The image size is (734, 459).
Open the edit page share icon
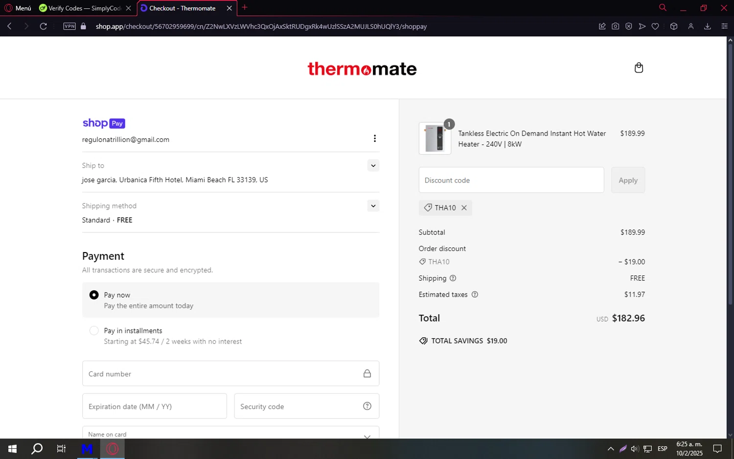602,26
